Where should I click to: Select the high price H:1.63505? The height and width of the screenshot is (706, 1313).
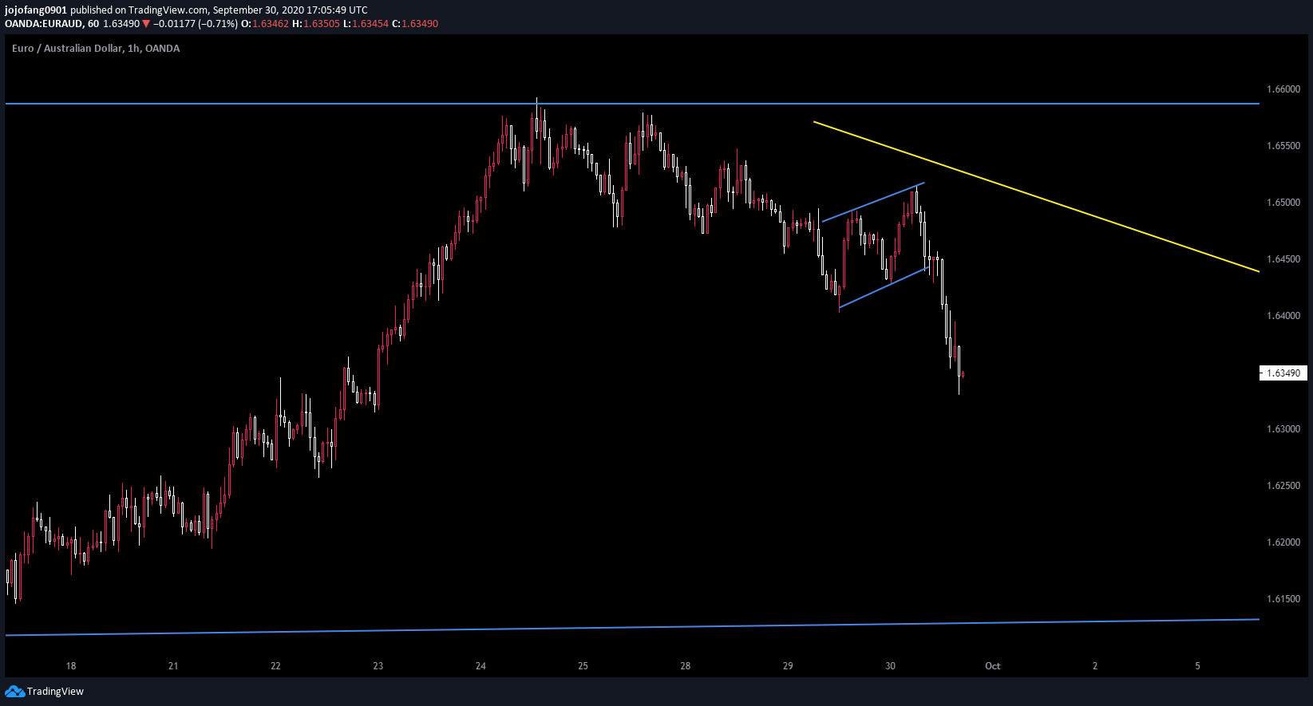pyautogui.click(x=316, y=24)
